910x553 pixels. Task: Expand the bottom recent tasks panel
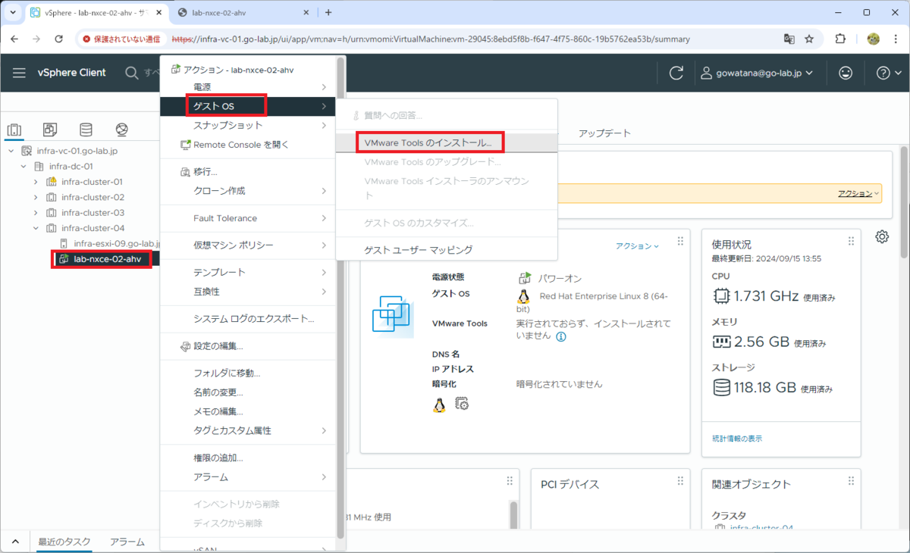(14, 542)
